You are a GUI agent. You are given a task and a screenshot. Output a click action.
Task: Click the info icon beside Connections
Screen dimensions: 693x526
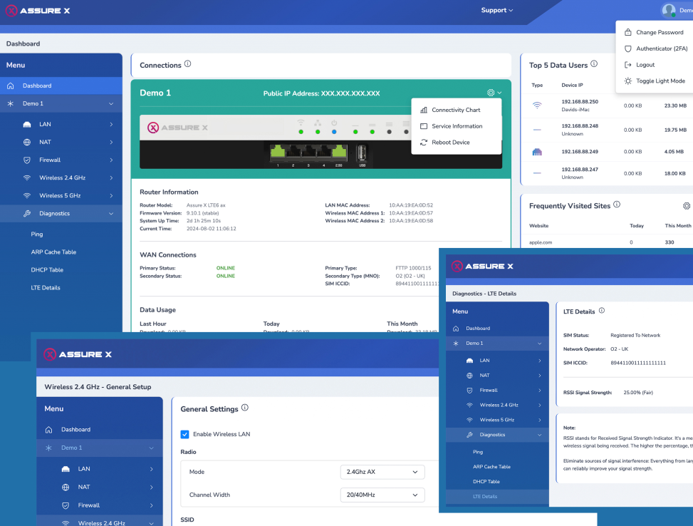(x=188, y=63)
